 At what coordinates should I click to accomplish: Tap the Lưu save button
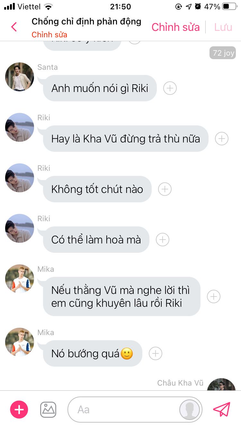(223, 27)
